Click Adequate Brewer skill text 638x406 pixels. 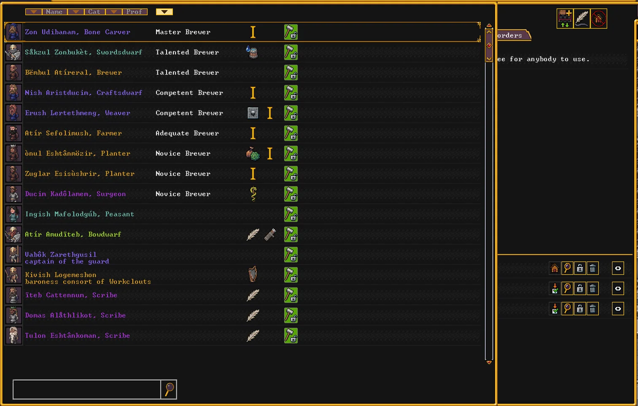click(x=187, y=133)
